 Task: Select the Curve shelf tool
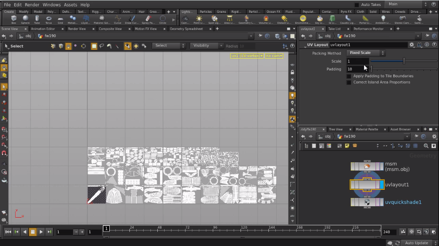tap(118, 20)
